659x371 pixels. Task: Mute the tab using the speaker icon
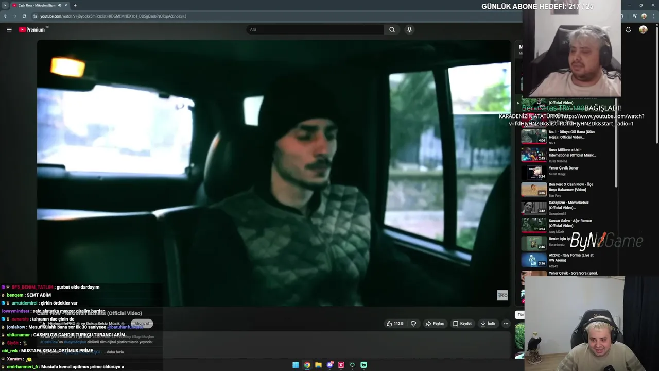(x=60, y=5)
